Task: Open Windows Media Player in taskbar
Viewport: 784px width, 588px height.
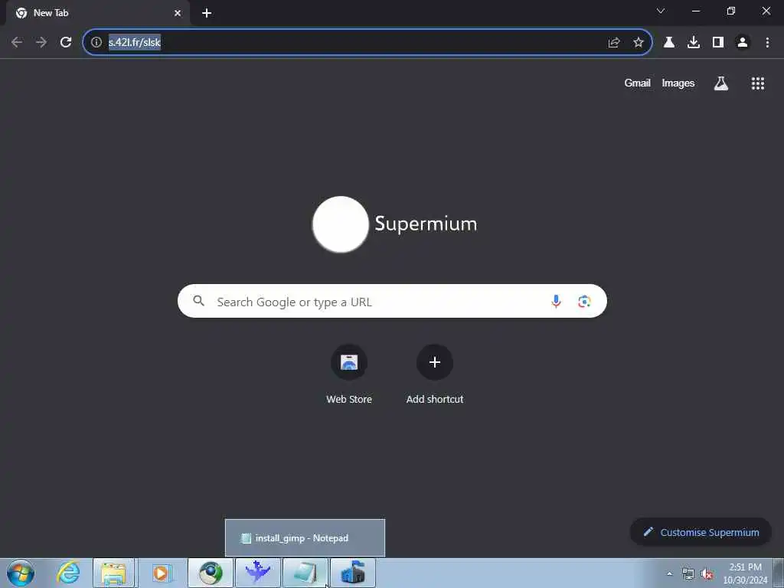Action: pos(161,573)
